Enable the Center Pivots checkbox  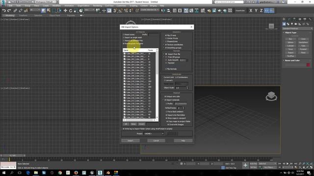166,38
